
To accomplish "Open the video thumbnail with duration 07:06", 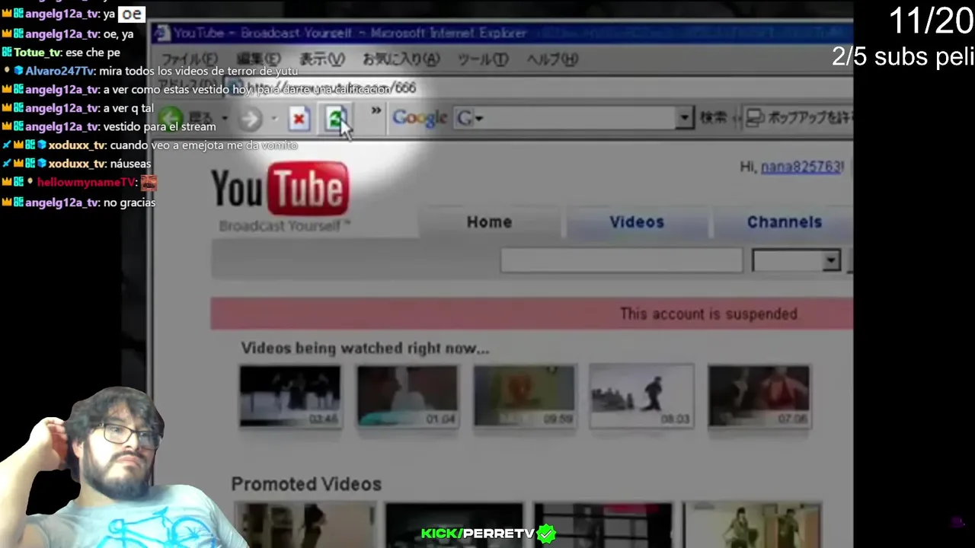I will tap(759, 396).
